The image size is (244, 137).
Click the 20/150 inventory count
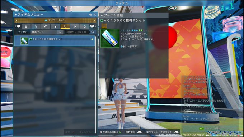pos(23,32)
